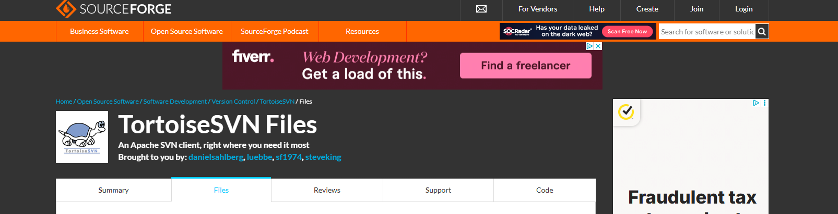Image resolution: width=838 pixels, height=214 pixels.
Task: Click the TortoiseSVN turtle logo
Action: coord(82,137)
